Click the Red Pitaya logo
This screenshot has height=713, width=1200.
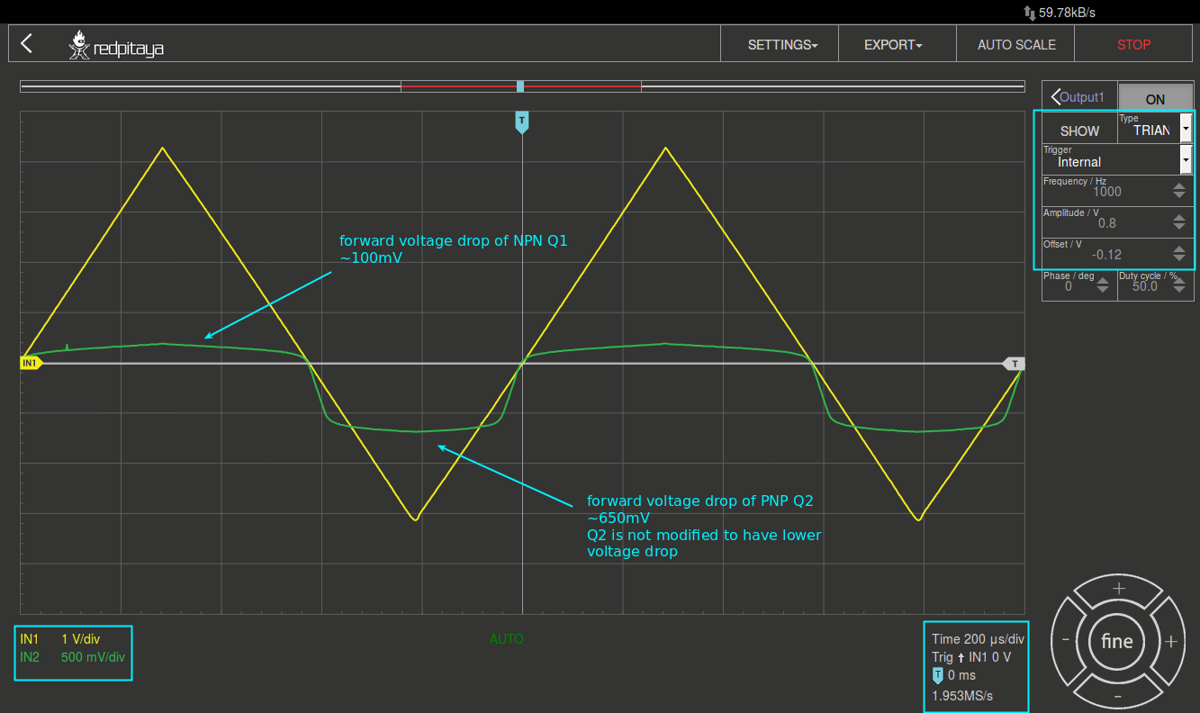pos(116,46)
